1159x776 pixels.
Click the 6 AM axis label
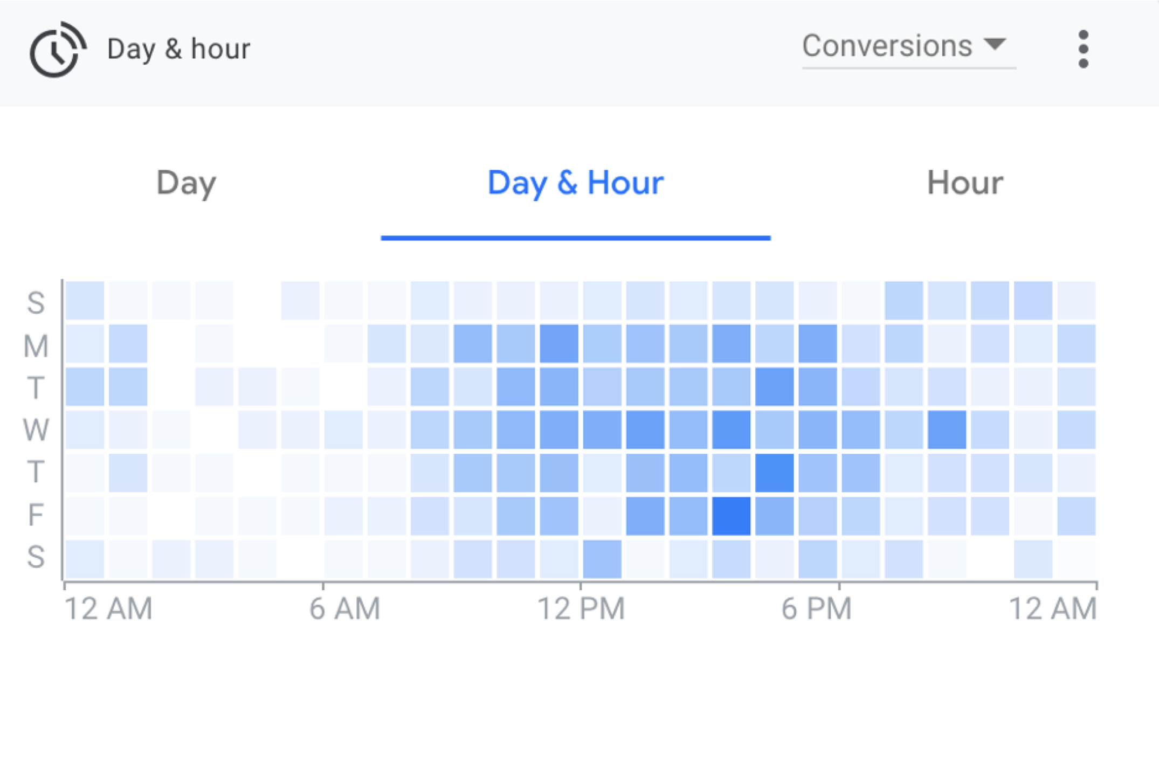(x=344, y=609)
